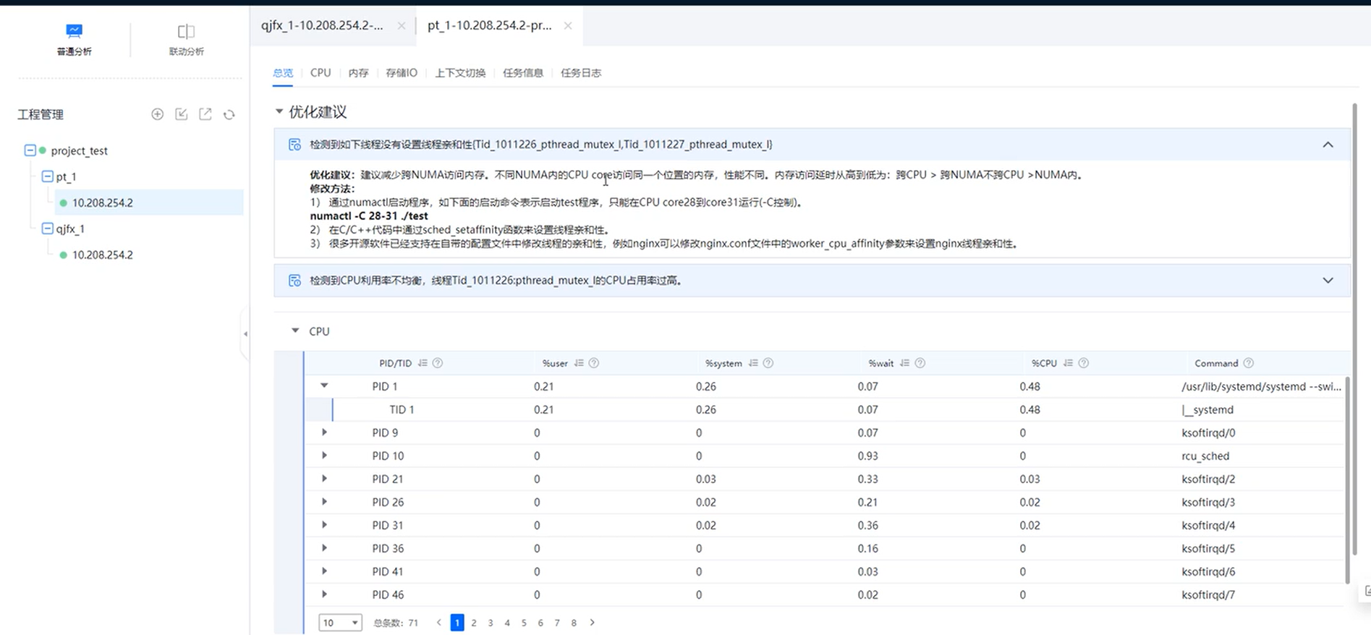Refresh the 工程管理 project list
This screenshot has height=635, width=1371.
pos(229,114)
